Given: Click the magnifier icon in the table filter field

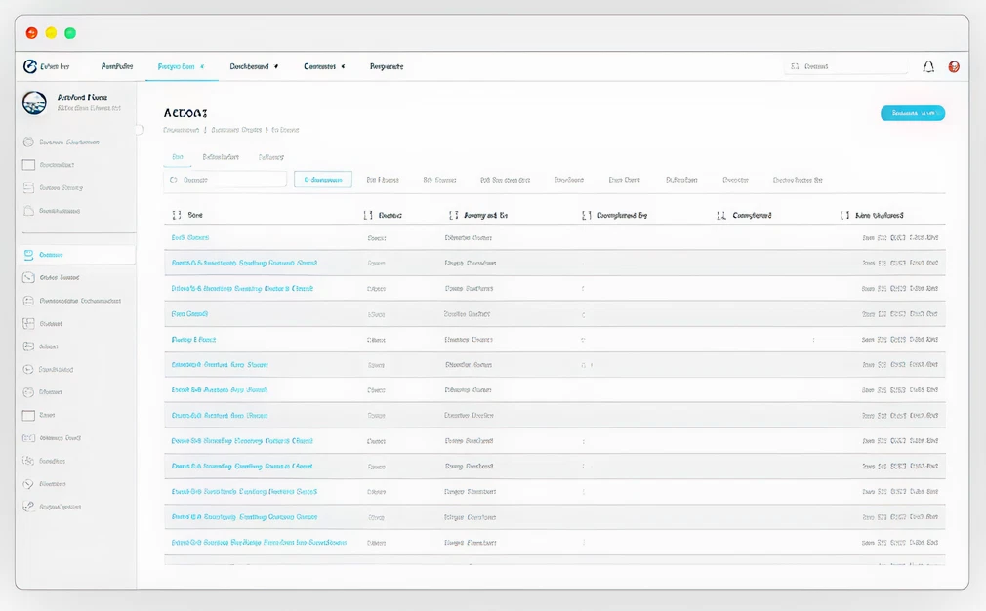Looking at the screenshot, I should [174, 180].
